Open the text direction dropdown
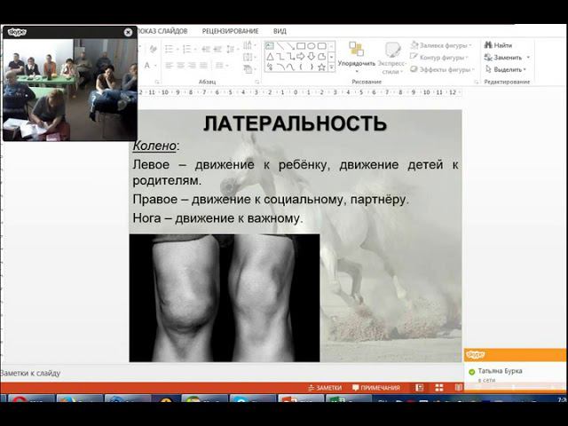568x426 pixels. pos(248,45)
